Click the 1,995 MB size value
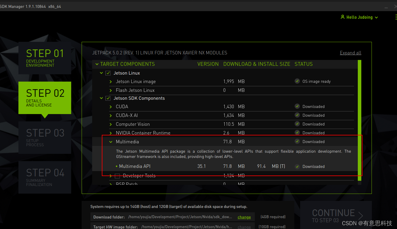This screenshot has height=229, width=397. tap(234, 82)
